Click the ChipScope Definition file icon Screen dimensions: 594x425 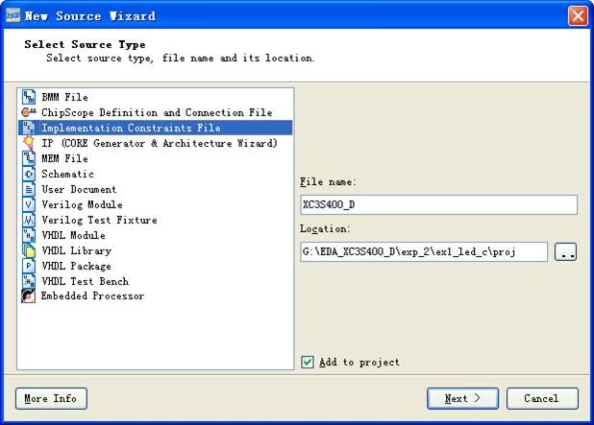pyautogui.click(x=28, y=112)
